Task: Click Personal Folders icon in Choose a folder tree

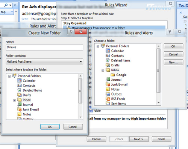Action: coord(103,46)
